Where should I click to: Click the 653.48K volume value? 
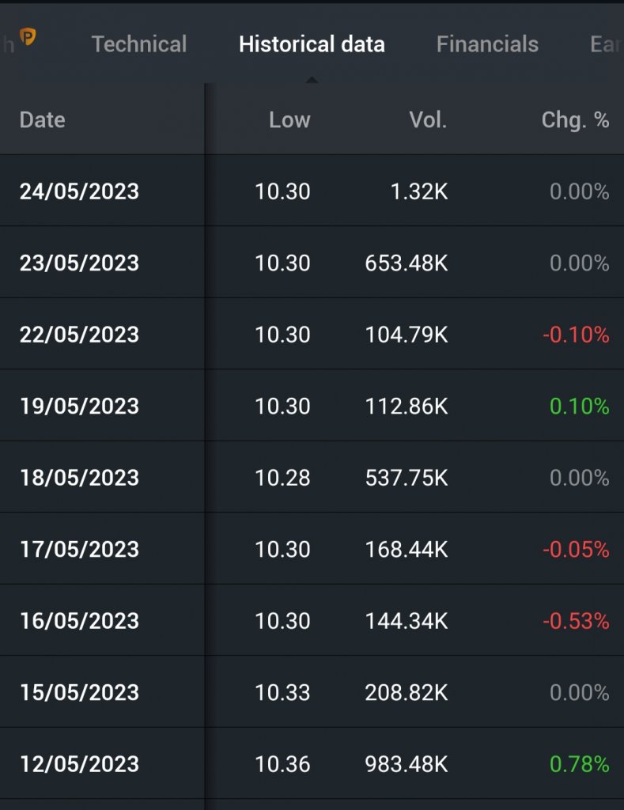407,263
